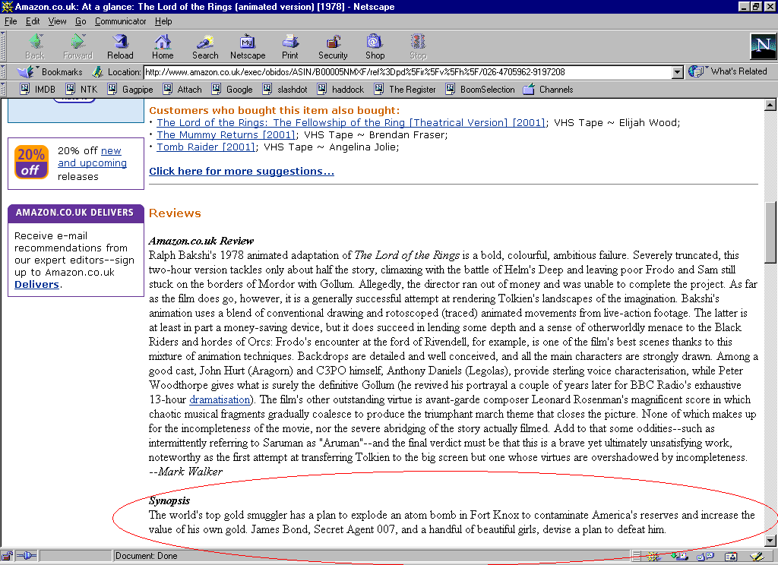Viewport: 778px width, 565px height.
Task: Open the View menu
Action: point(57,21)
